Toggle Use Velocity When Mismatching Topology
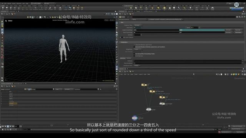246x138 pixels. [134, 54]
